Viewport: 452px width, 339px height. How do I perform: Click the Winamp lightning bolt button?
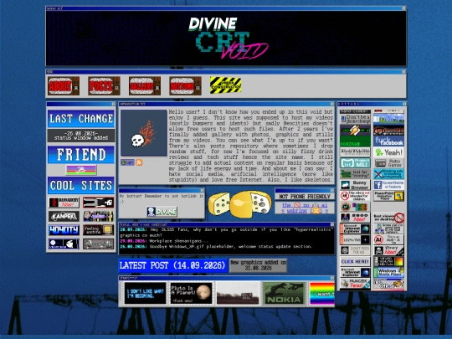point(355,131)
